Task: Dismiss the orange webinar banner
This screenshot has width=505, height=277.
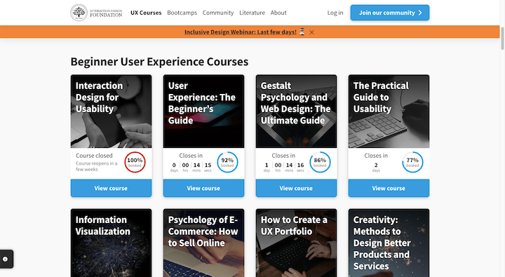Action: [311, 32]
